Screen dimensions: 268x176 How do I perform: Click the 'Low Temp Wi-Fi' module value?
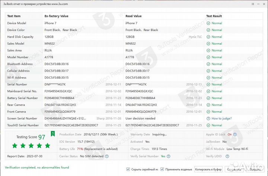237,149
